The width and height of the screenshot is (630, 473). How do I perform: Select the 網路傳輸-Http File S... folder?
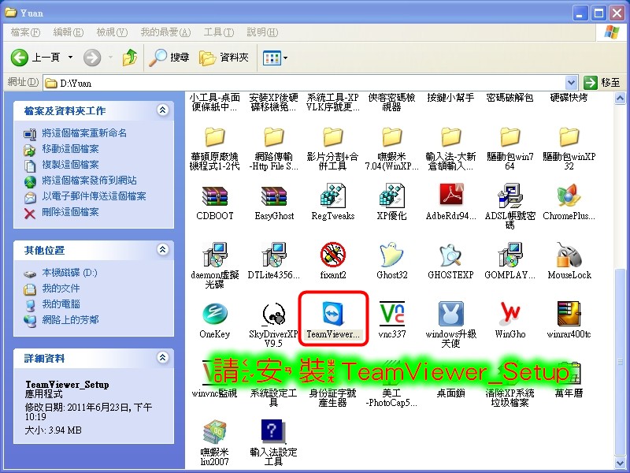pos(273,137)
